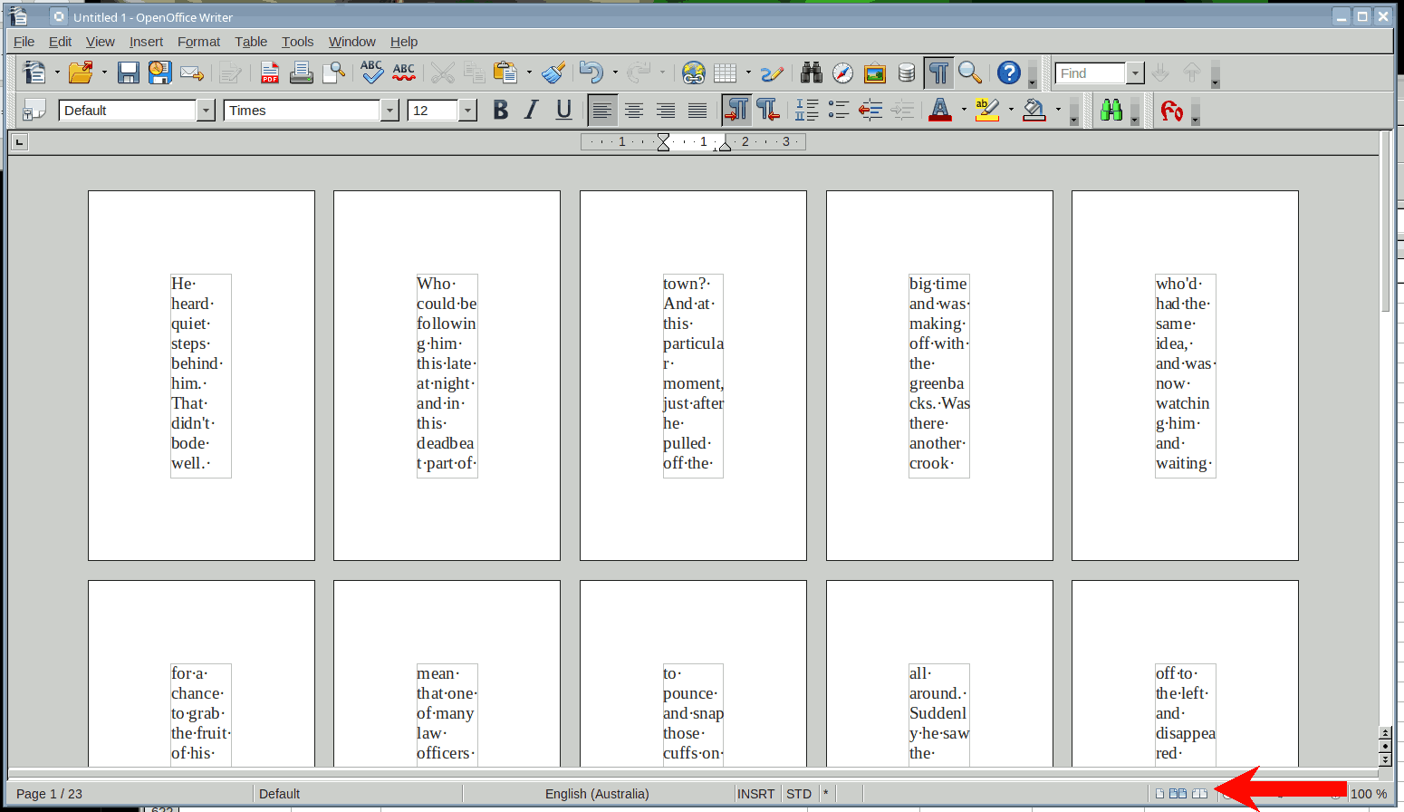Expand the Paste options arrow
This screenshot has width=1404, height=812.
pyautogui.click(x=529, y=72)
